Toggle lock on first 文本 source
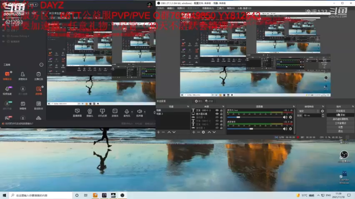 221,110
